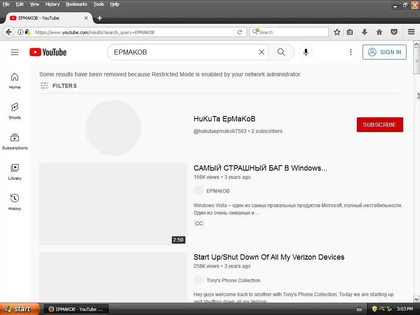Open the Bookmarks menu
The image size is (420, 315).
point(76,4)
